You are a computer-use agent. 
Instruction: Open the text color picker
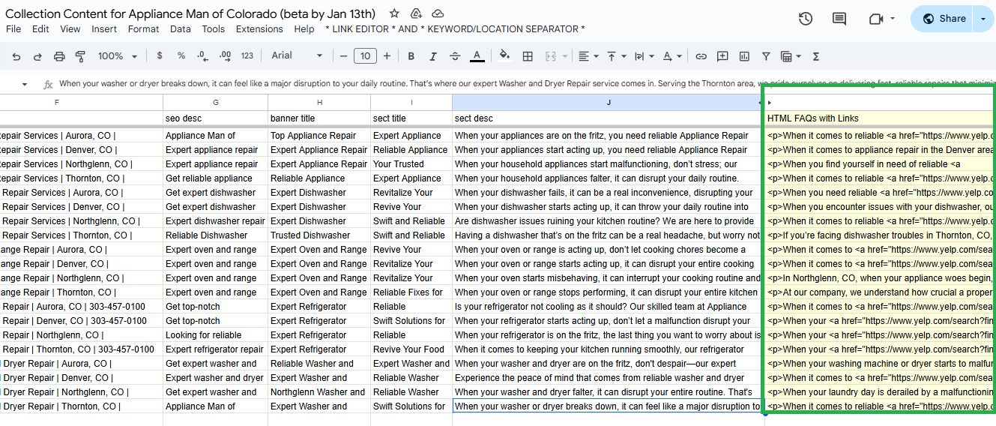coord(477,56)
